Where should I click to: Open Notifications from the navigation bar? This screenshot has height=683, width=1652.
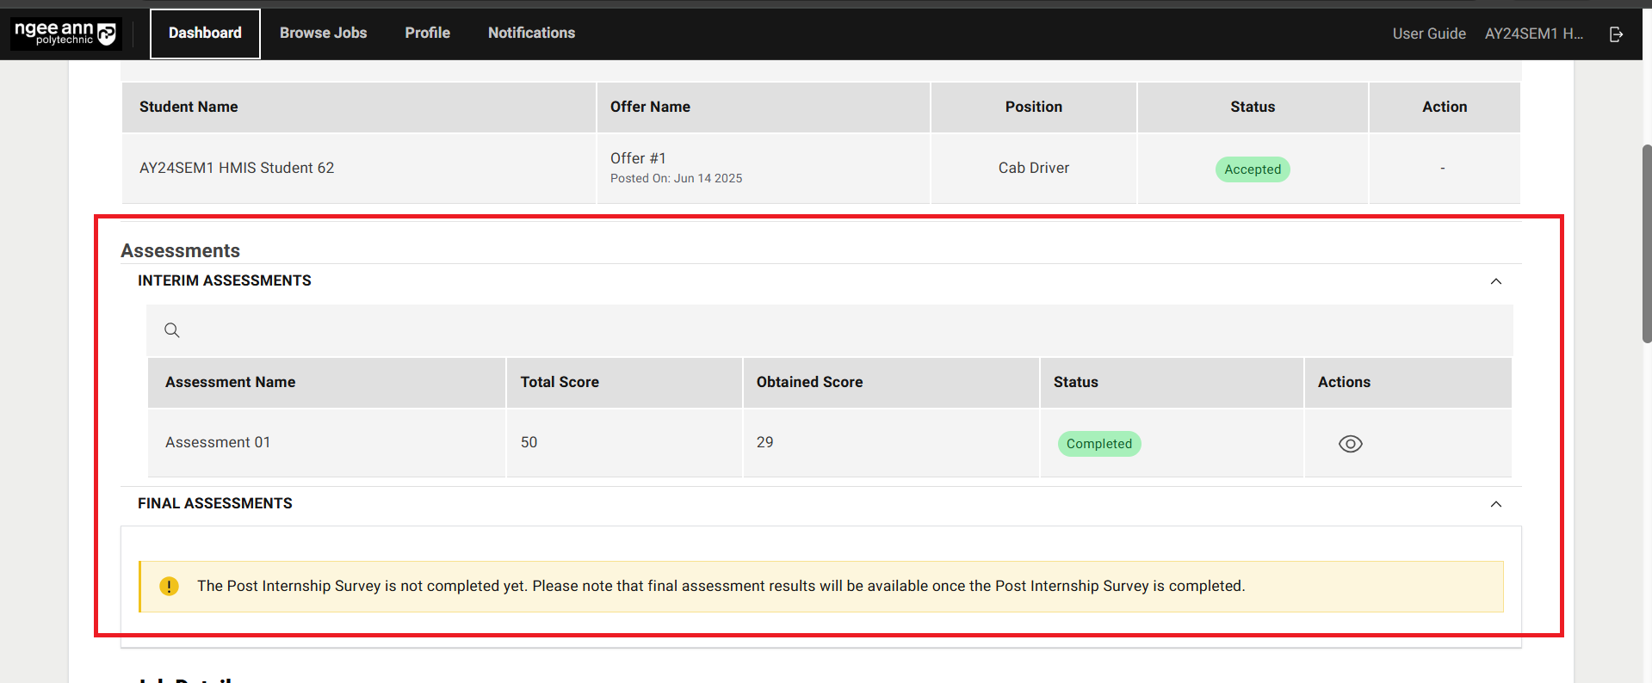(531, 34)
